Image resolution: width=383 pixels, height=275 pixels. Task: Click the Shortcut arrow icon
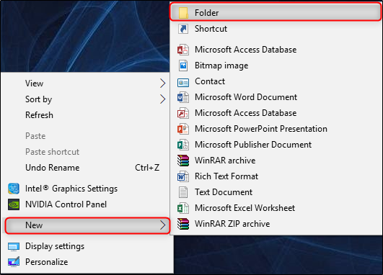(x=183, y=29)
